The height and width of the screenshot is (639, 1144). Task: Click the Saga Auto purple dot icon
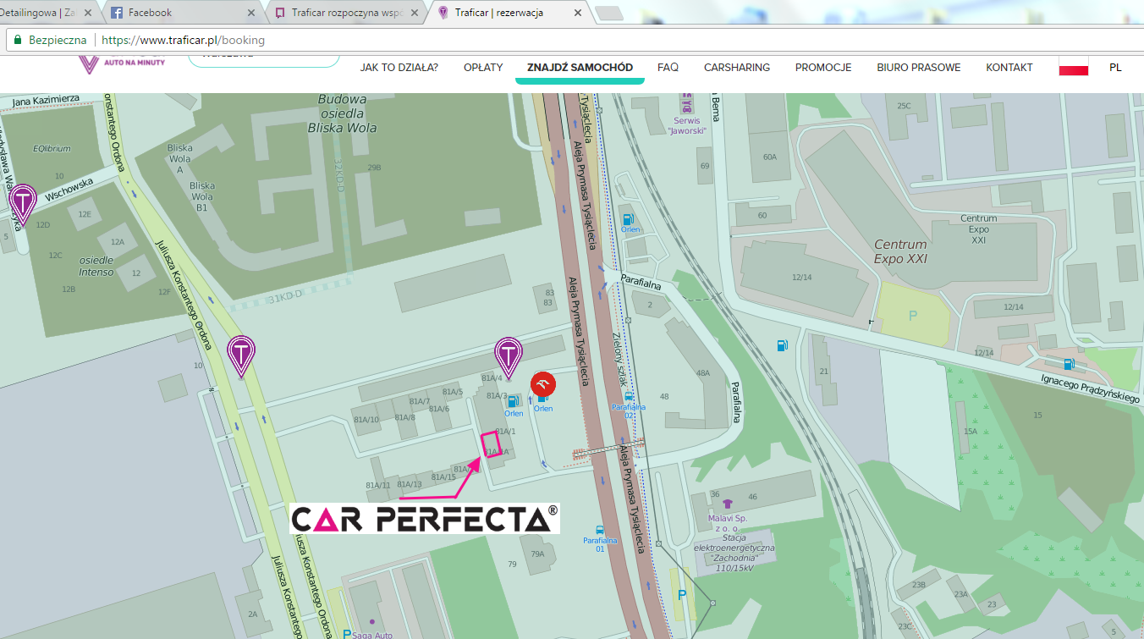tap(371, 622)
